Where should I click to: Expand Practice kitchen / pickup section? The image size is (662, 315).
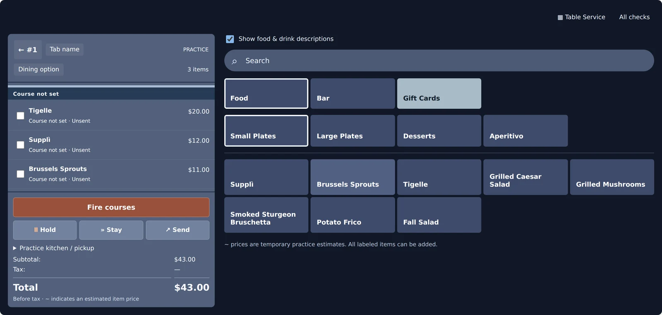coord(54,248)
